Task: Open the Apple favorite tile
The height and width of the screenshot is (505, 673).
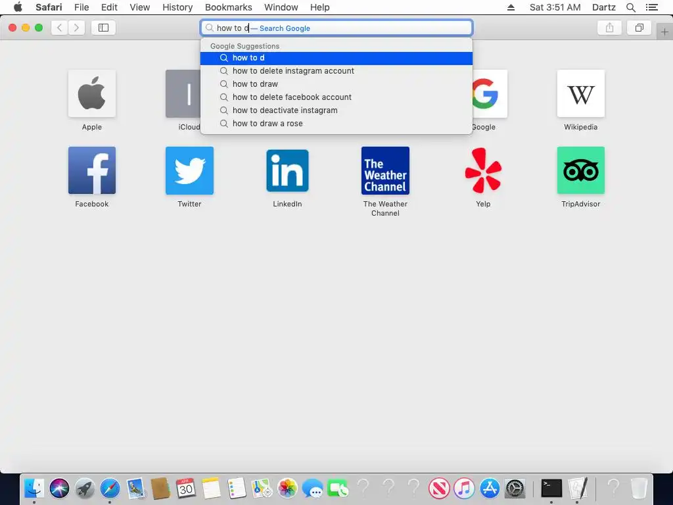Action: [92, 93]
